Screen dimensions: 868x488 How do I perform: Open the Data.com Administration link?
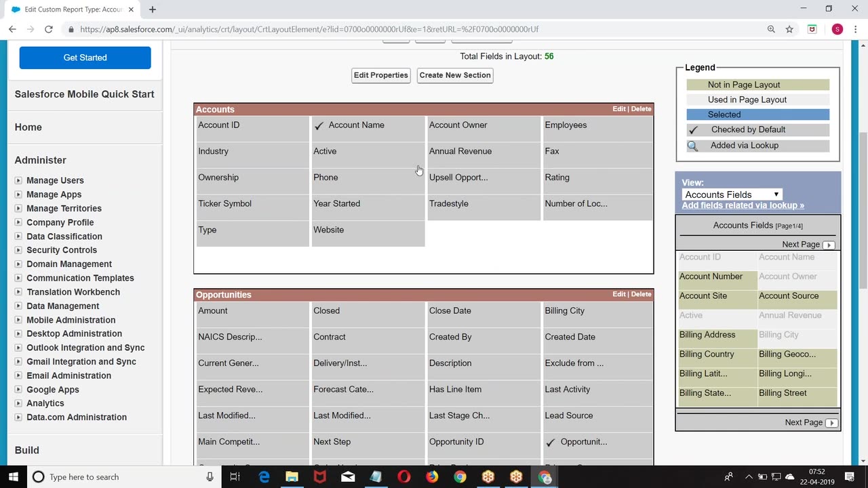coord(77,418)
